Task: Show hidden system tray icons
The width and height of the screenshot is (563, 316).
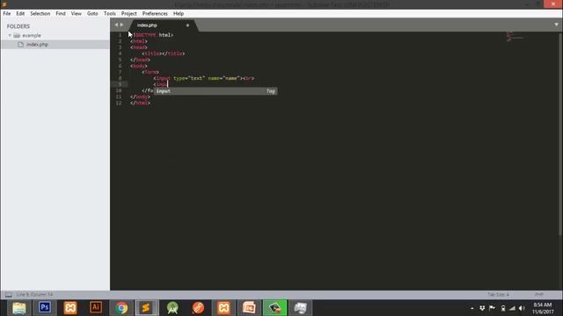Action: [x=472, y=308]
